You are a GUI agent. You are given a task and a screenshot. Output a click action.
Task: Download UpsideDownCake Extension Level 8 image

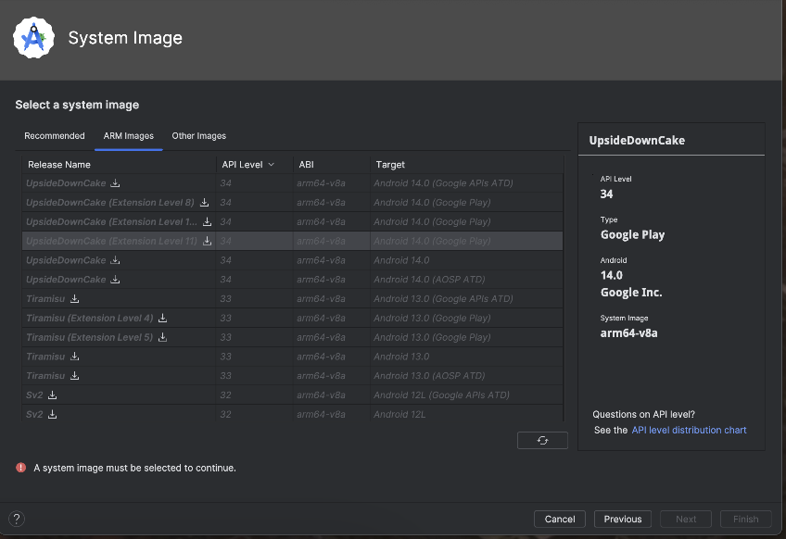(x=204, y=203)
